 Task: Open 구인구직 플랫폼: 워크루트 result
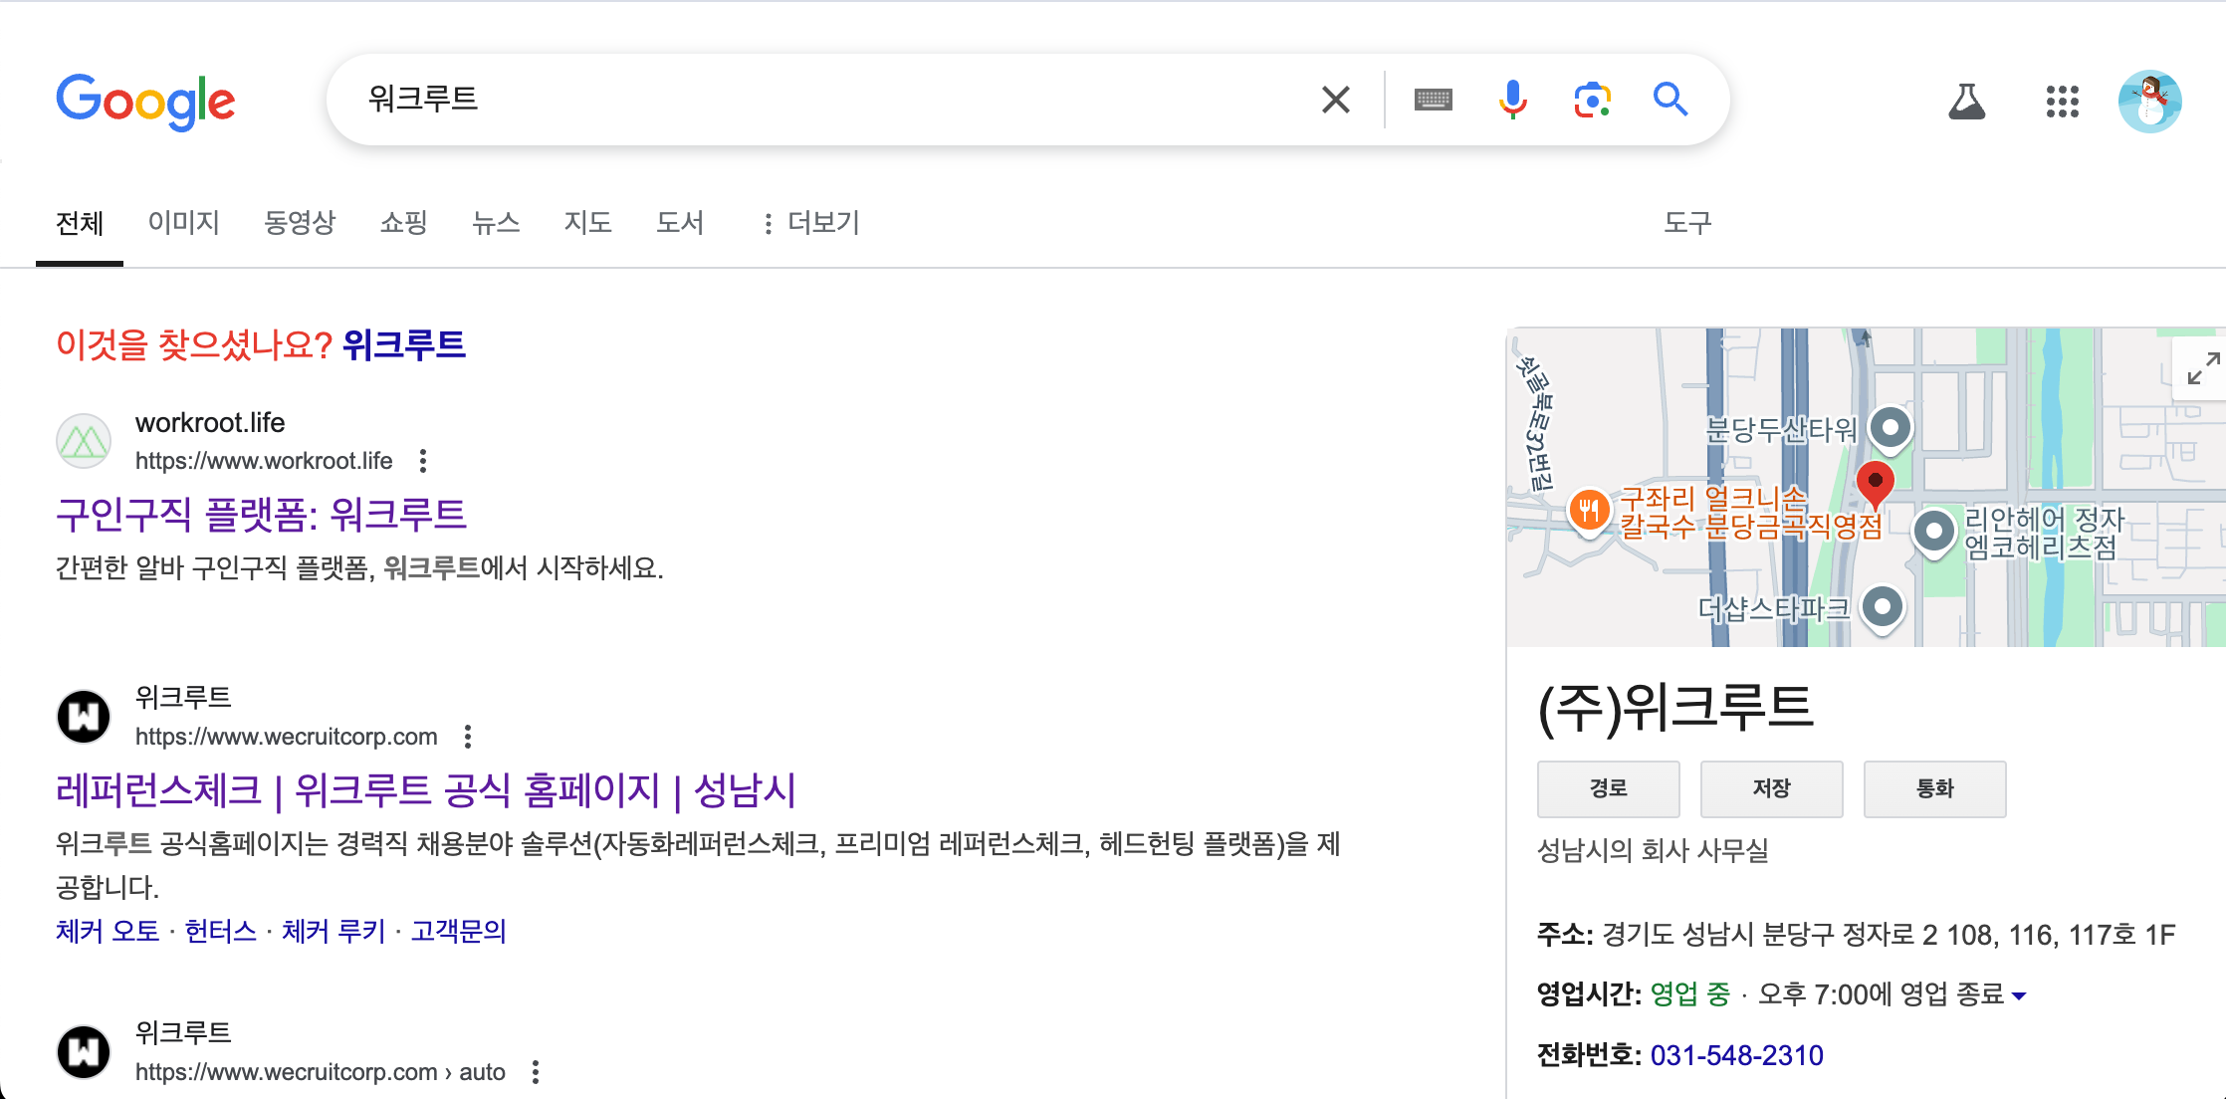point(261,515)
